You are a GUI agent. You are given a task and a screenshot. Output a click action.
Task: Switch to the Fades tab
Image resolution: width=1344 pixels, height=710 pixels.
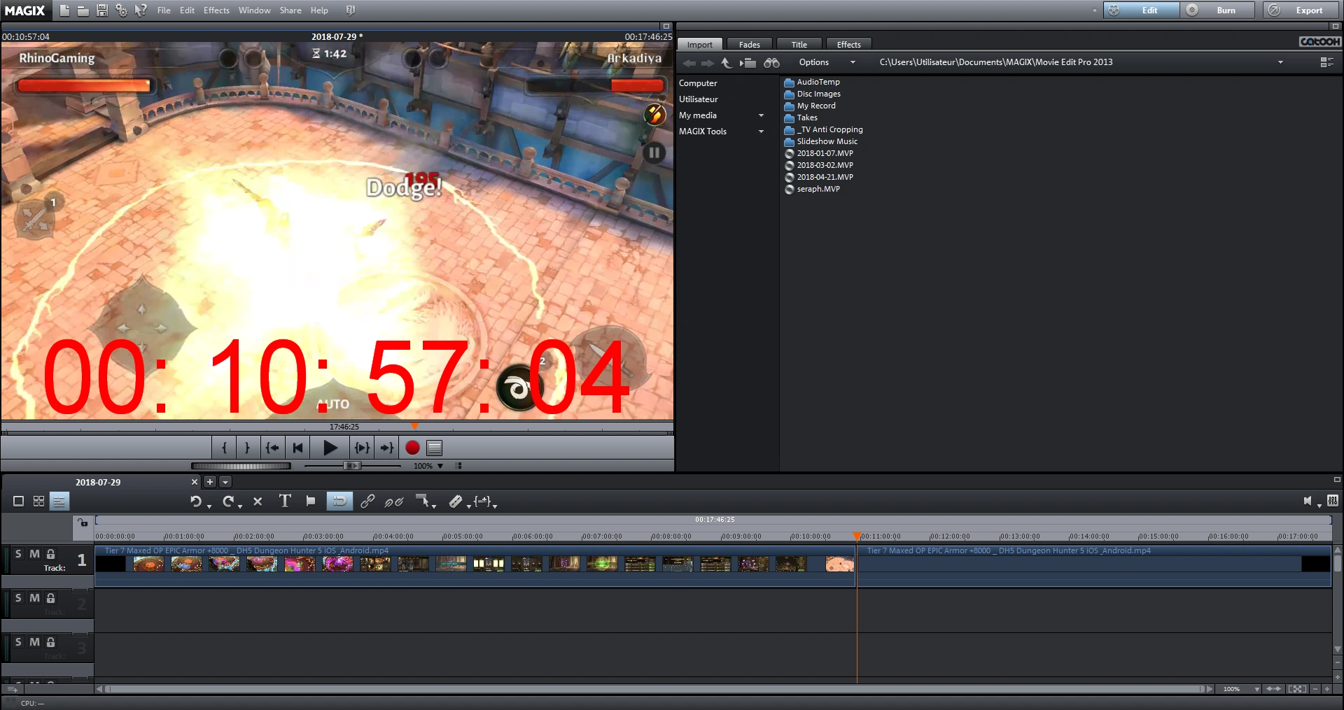pos(749,45)
